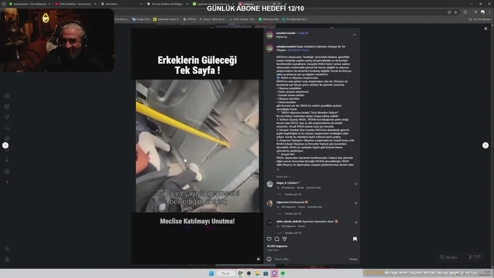
Task: Expand 'Yanıtları gör (7)' under nigar.xvva's comment
Action: coord(293,214)
